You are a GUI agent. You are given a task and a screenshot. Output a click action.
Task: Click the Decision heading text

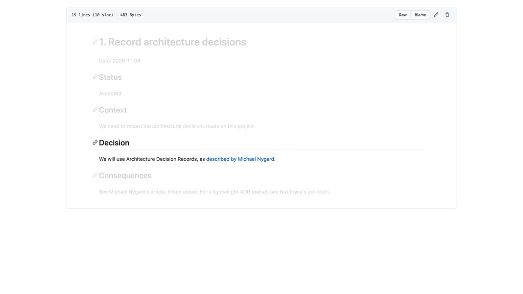114,143
